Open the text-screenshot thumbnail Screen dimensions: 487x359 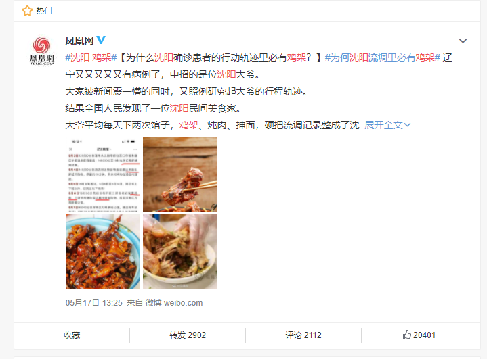pos(103,174)
